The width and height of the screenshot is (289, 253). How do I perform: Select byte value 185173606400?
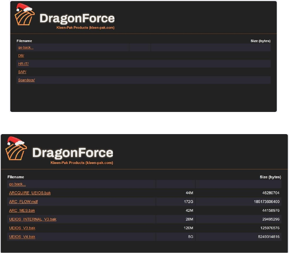coord(267,202)
